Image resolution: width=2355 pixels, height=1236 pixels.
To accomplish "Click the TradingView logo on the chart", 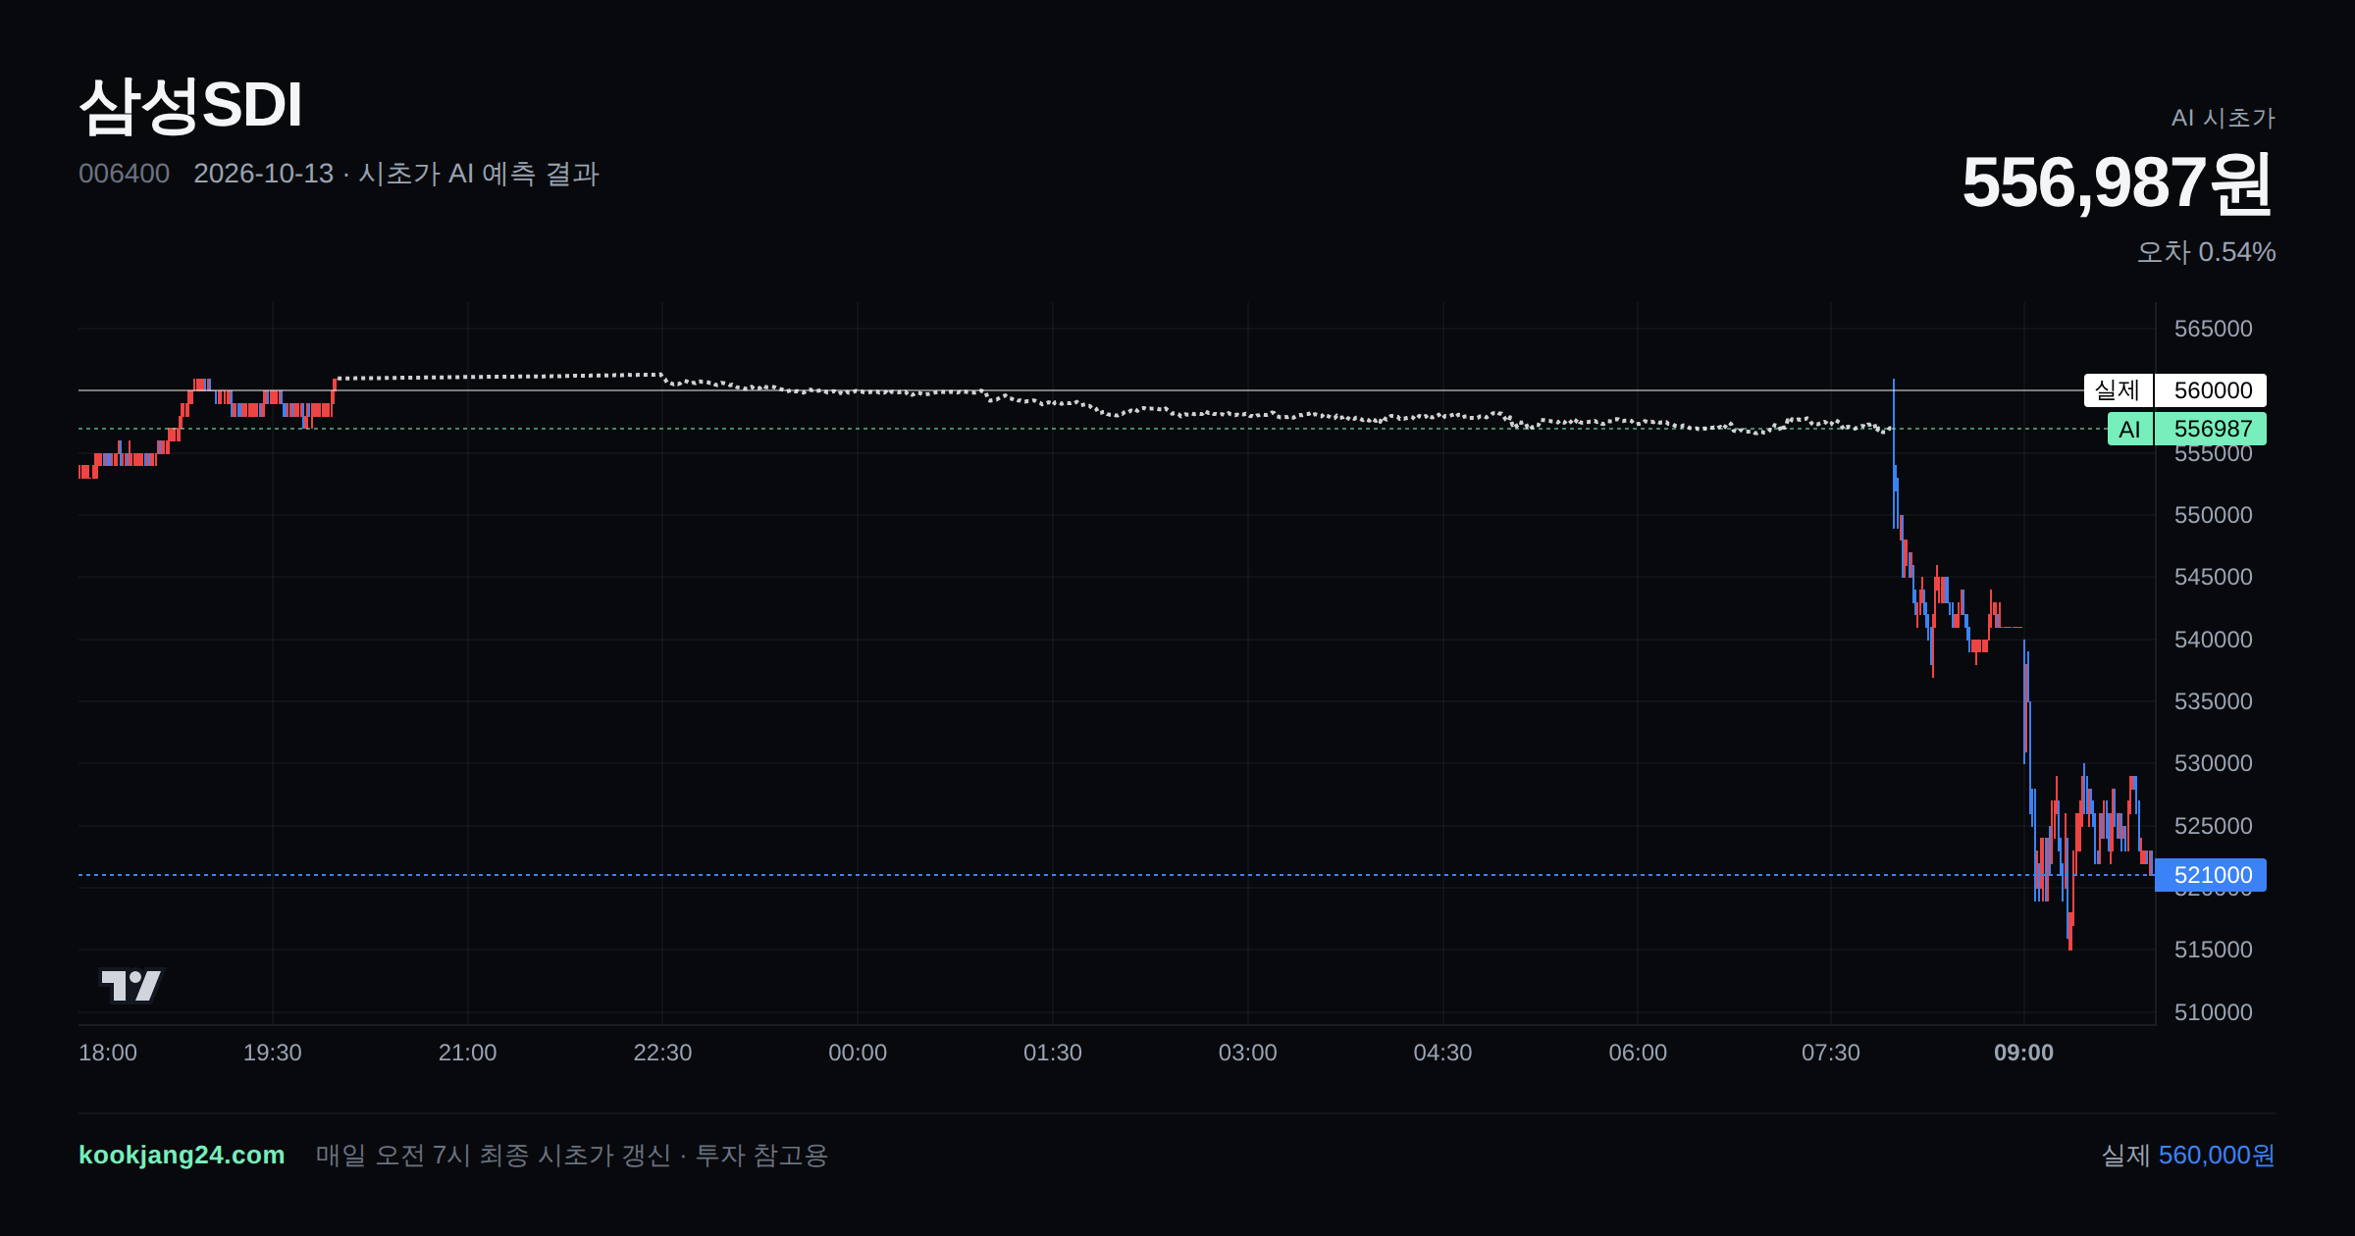I will coord(131,985).
